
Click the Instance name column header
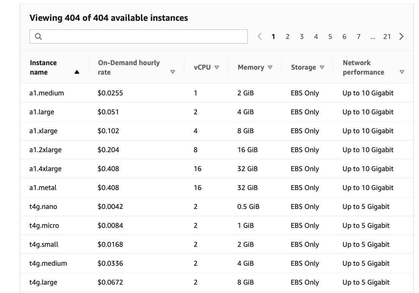click(43, 67)
